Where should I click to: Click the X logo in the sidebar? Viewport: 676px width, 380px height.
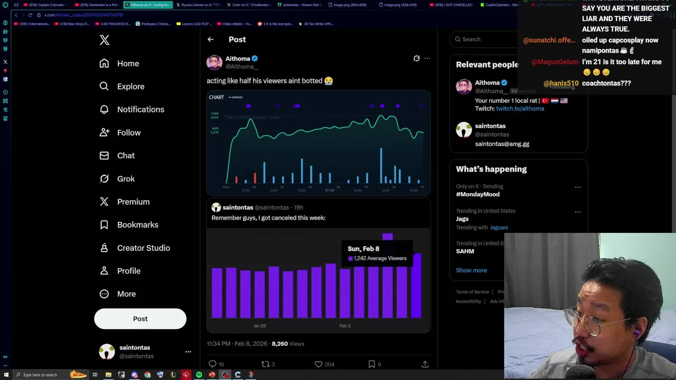pyautogui.click(x=105, y=40)
